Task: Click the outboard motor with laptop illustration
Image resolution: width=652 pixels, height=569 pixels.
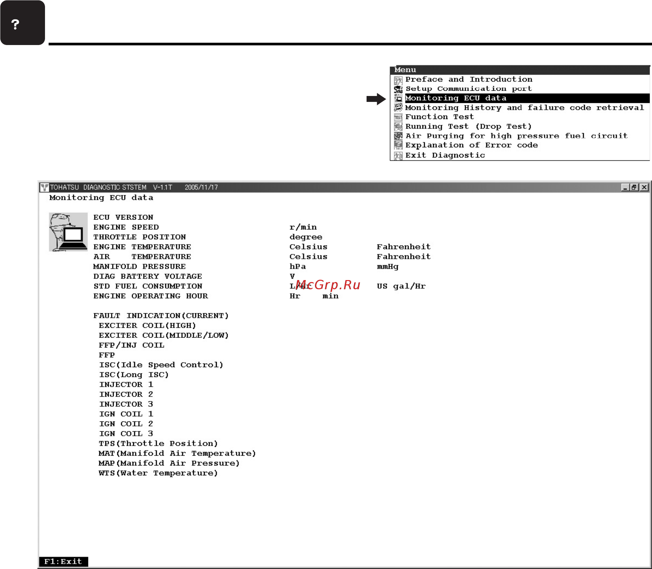Action: click(x=67, y=232)
